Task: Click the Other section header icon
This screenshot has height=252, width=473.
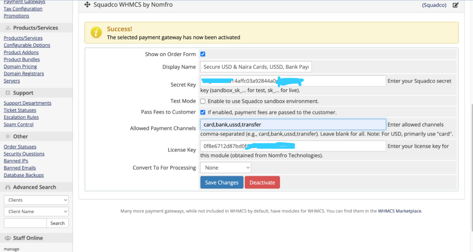Action: (x=8, y=136)
